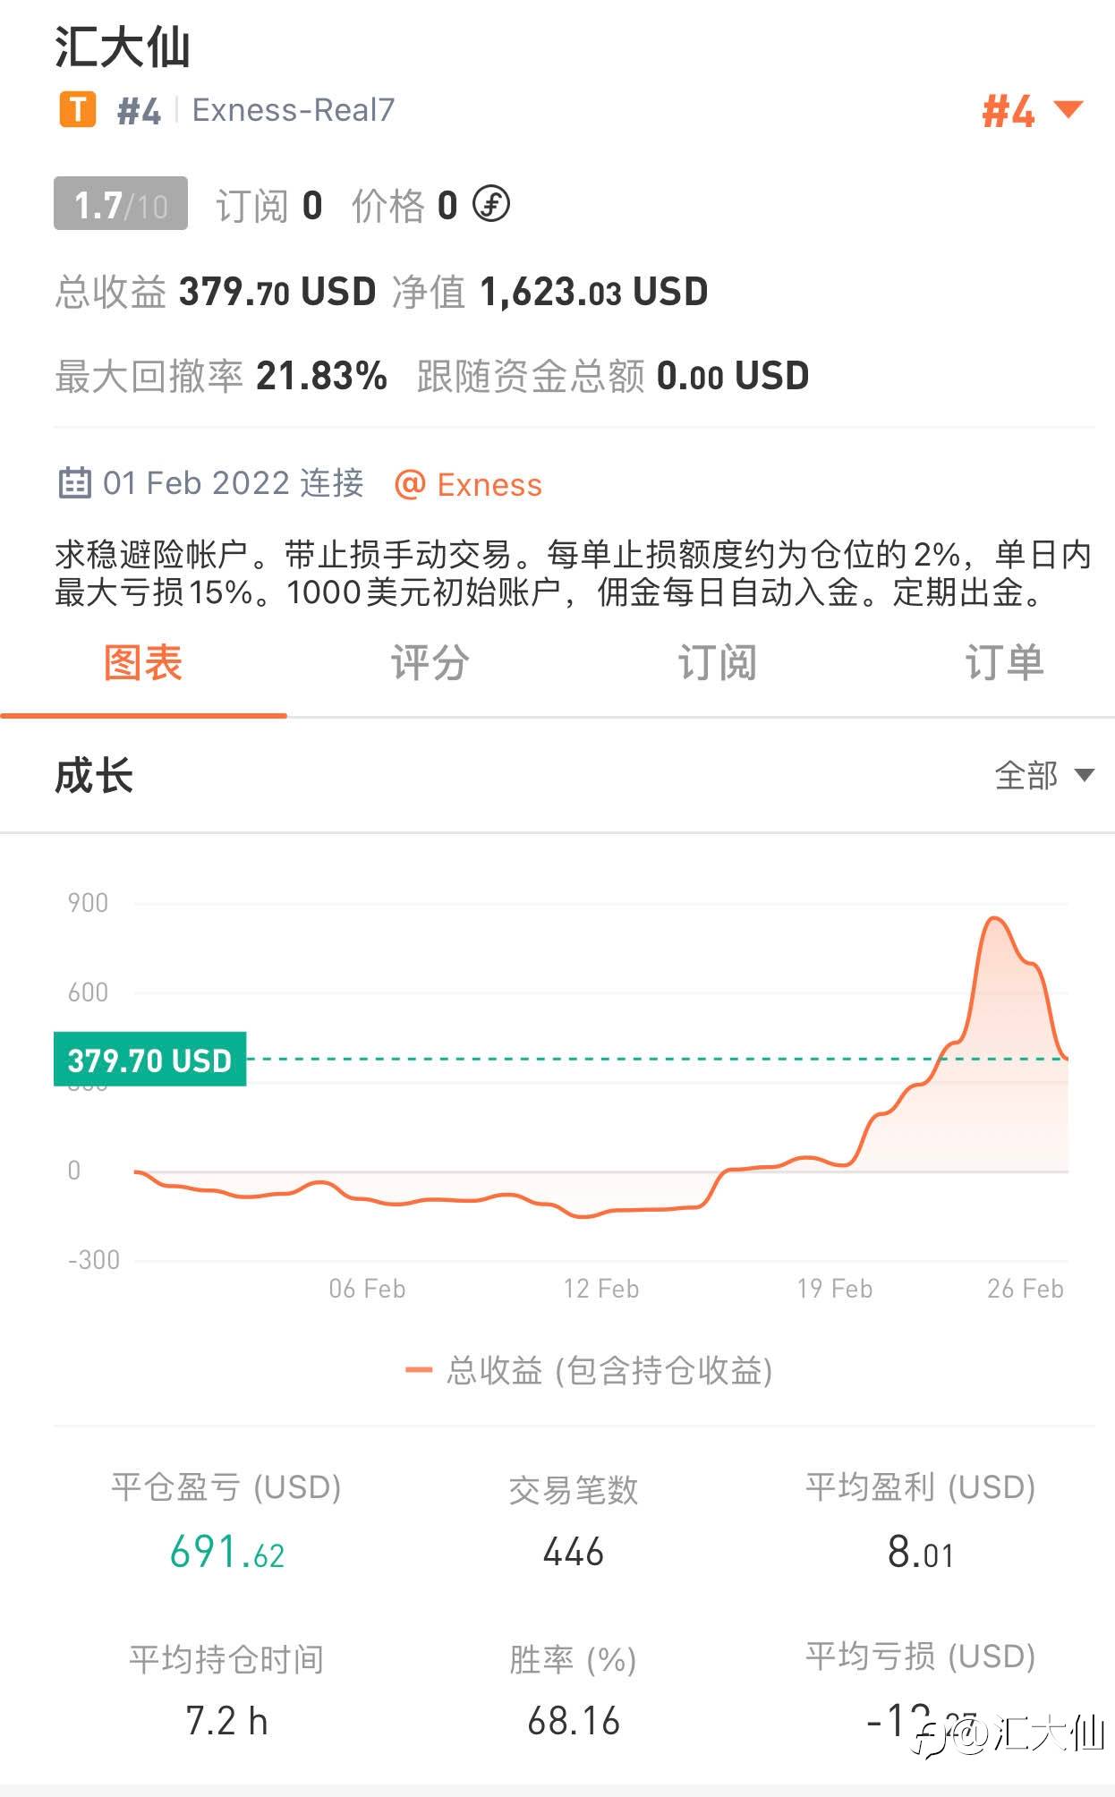Open the 订单 tab

click(1004, 663)
